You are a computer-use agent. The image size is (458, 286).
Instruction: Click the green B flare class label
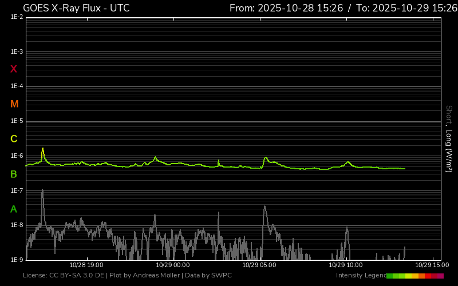[14, 174]
